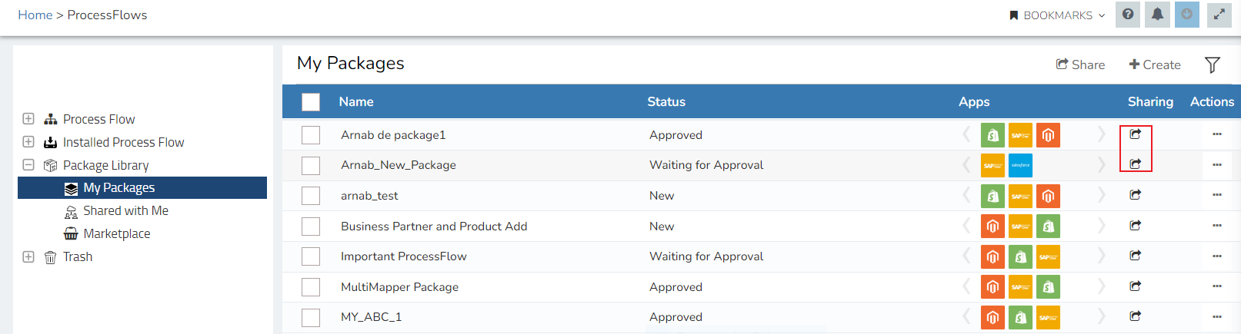Click the help question mark icon
The image size is (1241, 334).
click(x=1128, y=15)
